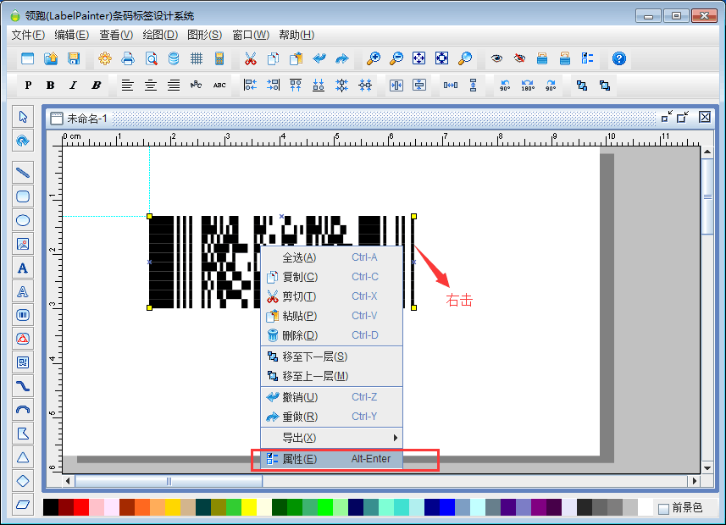The height and width of the screenshot is (525, 726).
Task: Select the triangle shape tool
Action: [x=23, y=457]
